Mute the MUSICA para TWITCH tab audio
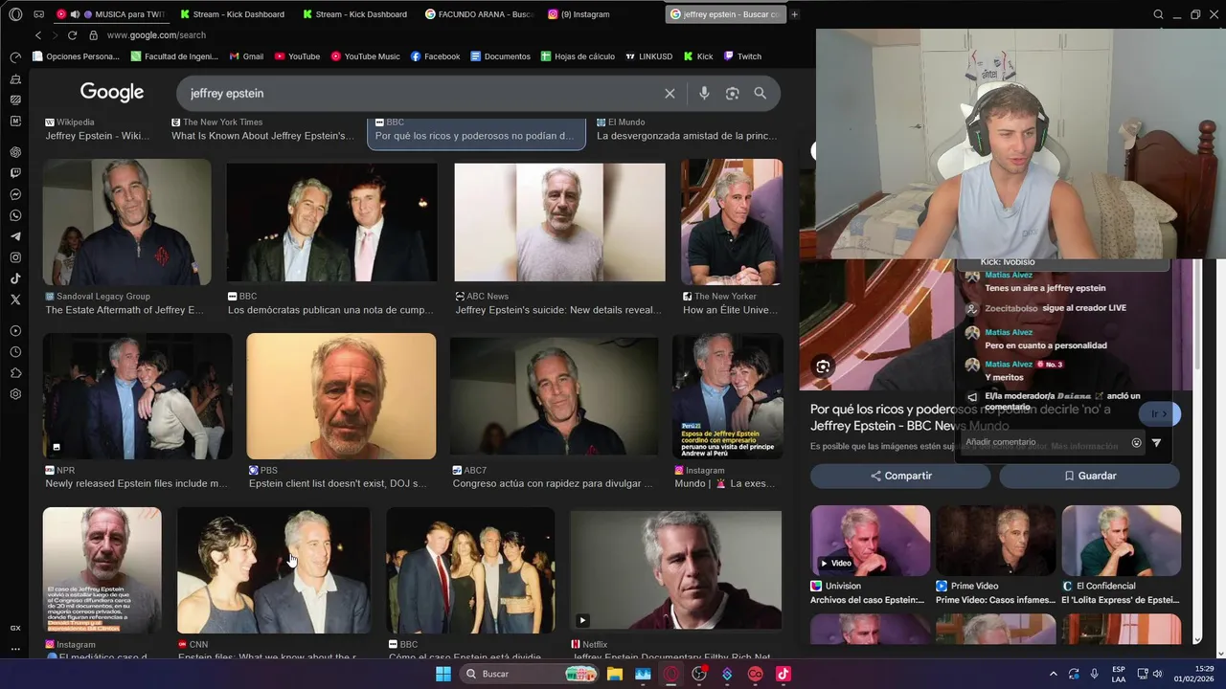1226x689 pixels. [x=75, y=14]
